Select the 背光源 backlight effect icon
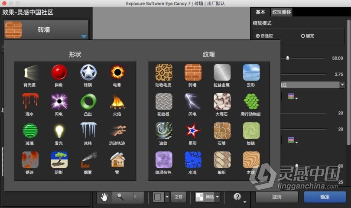 [x=30, y=72]
